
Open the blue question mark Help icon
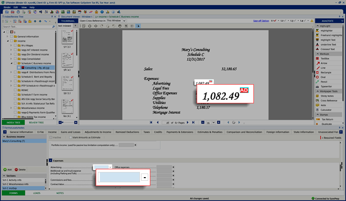tap(102, 12)
